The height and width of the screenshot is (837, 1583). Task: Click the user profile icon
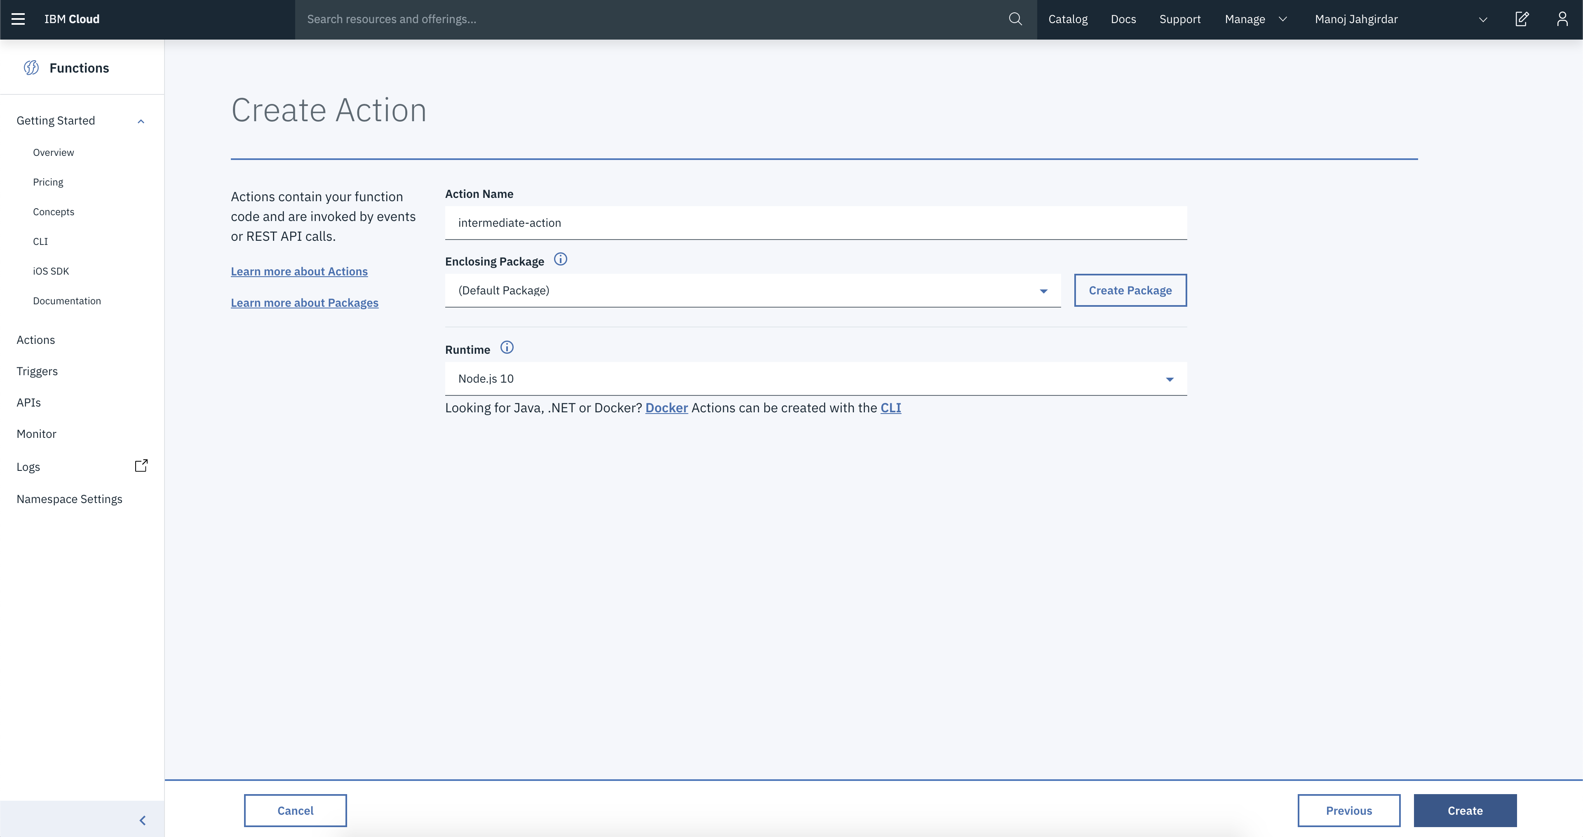click(x=1561, y=19)
